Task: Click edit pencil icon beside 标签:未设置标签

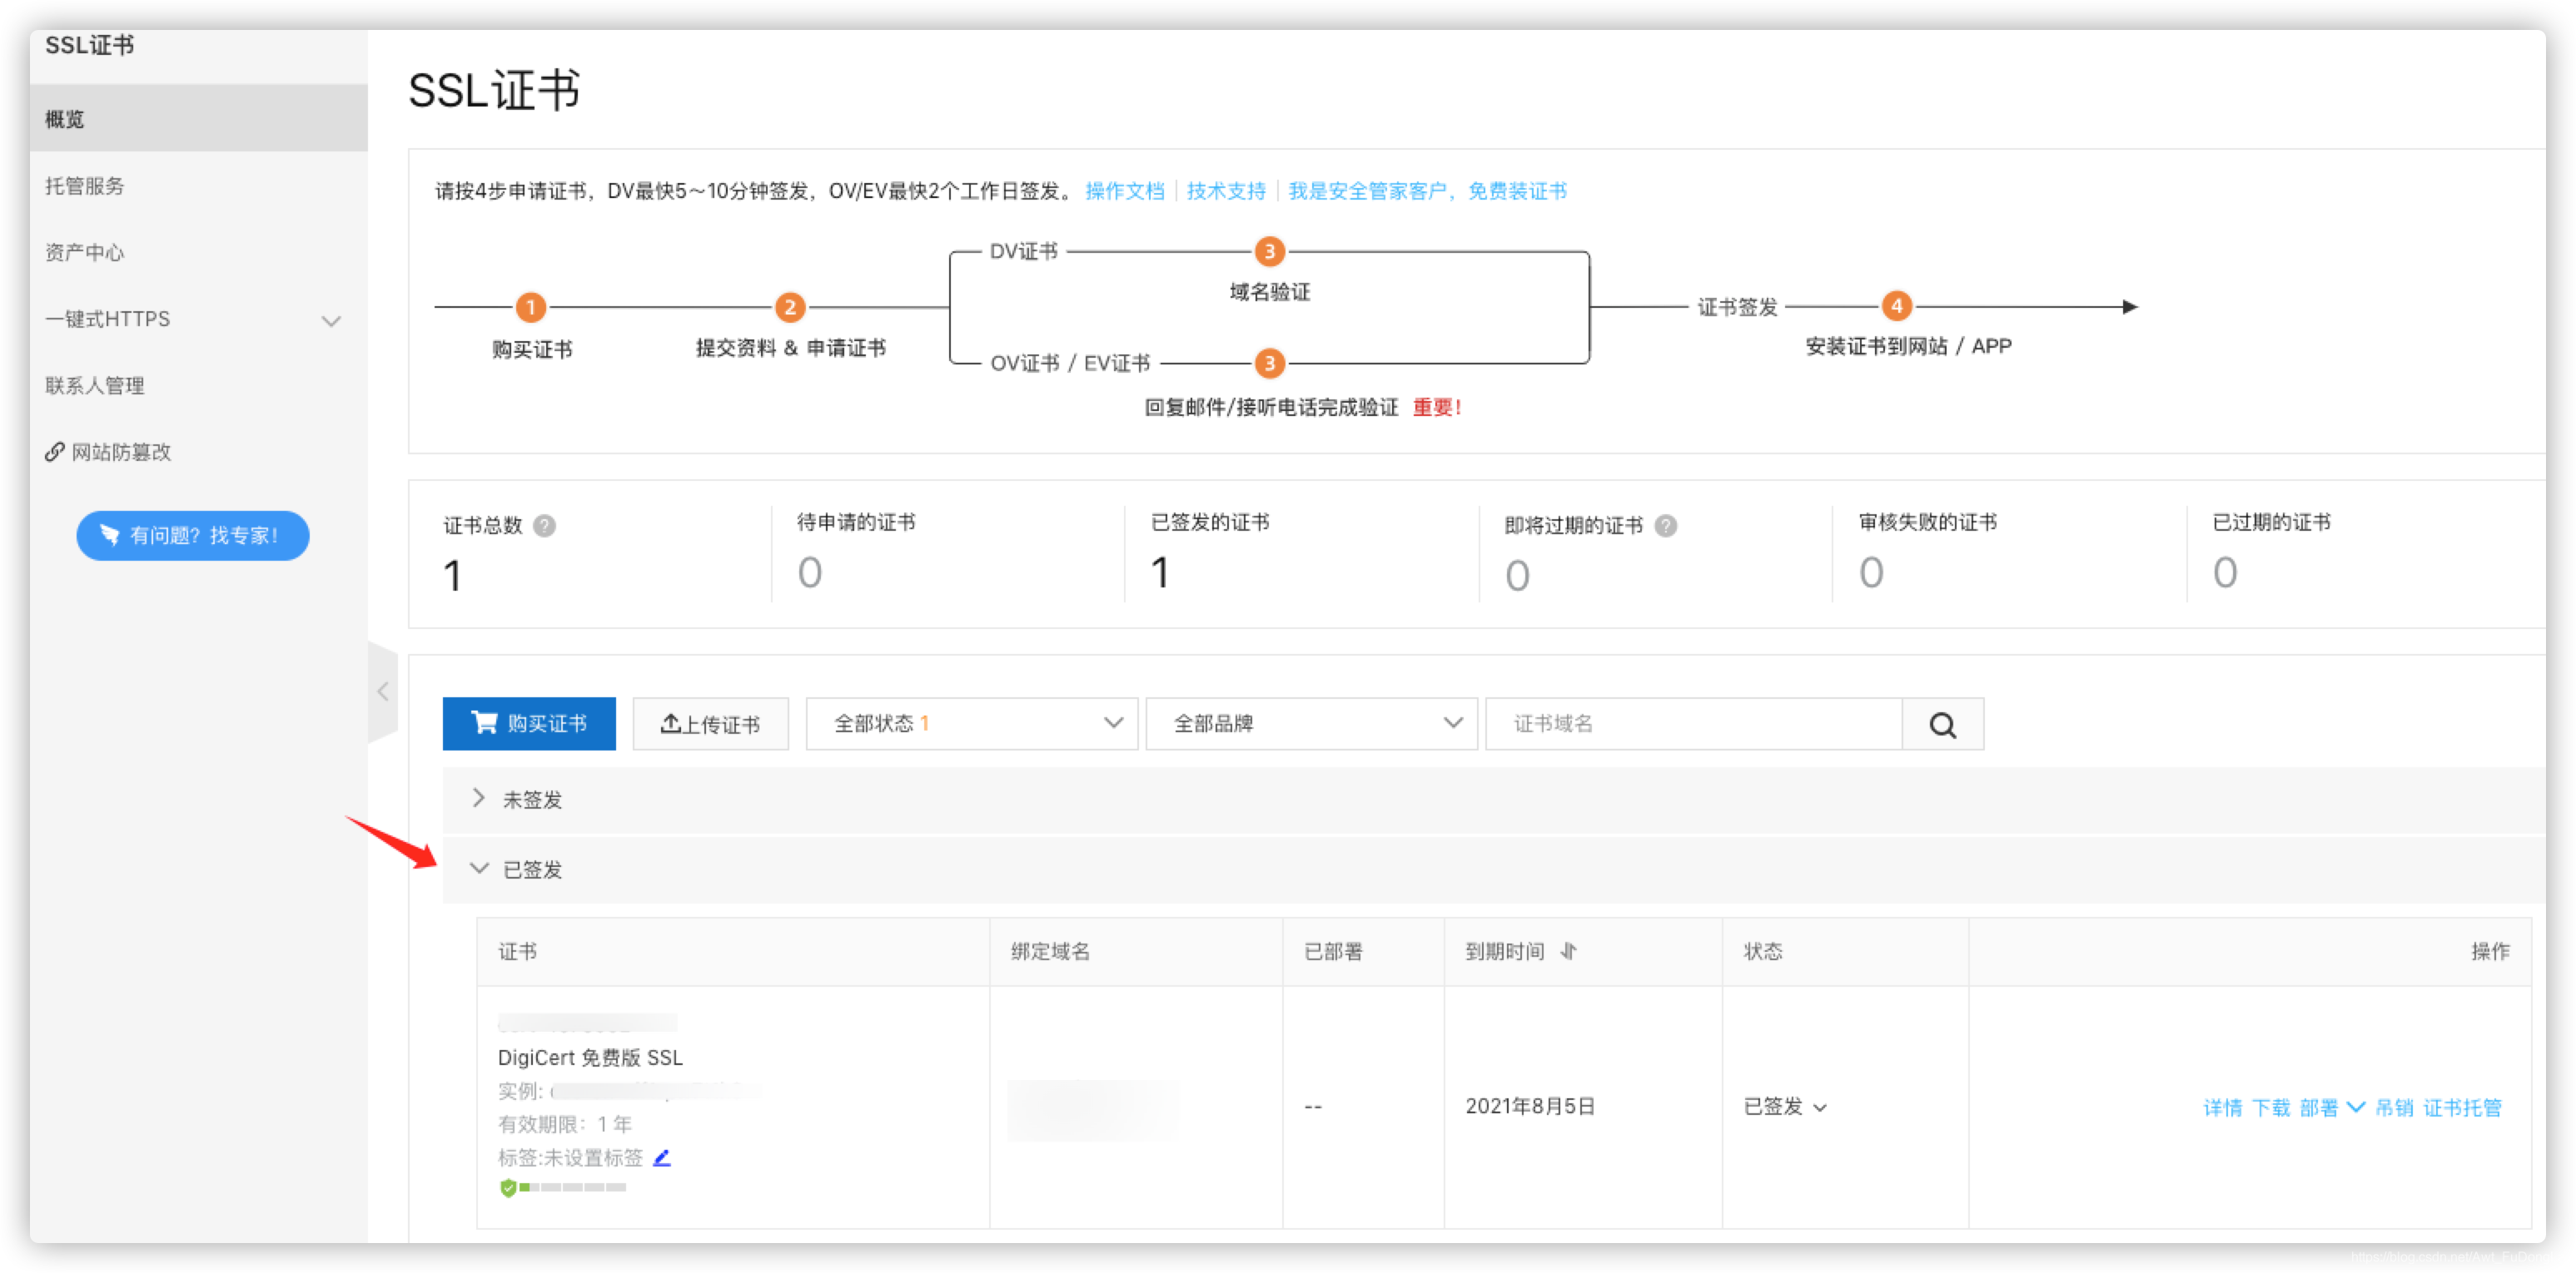Action: coord(661,1158)
